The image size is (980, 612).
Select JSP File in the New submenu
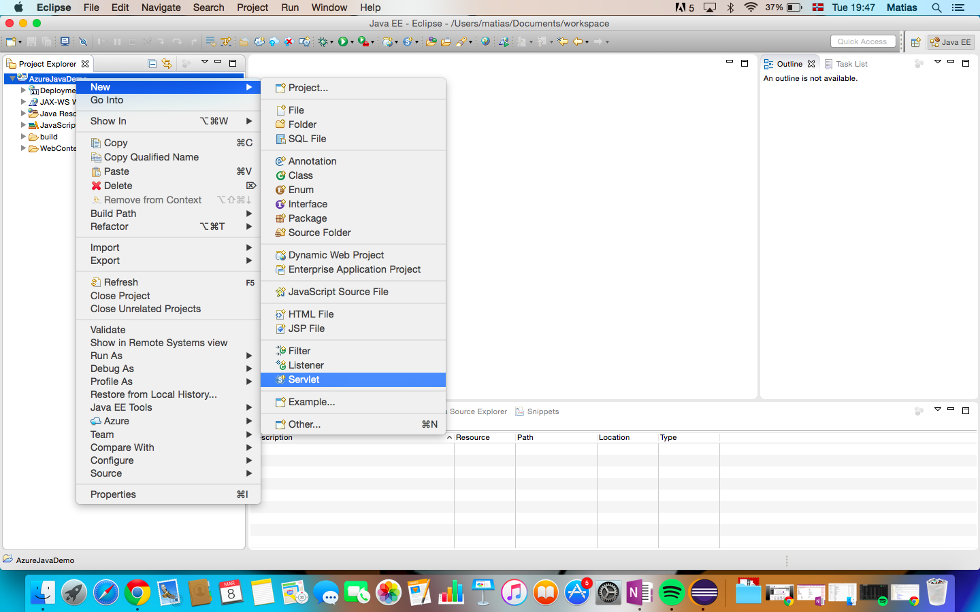(x=353, y=328)
